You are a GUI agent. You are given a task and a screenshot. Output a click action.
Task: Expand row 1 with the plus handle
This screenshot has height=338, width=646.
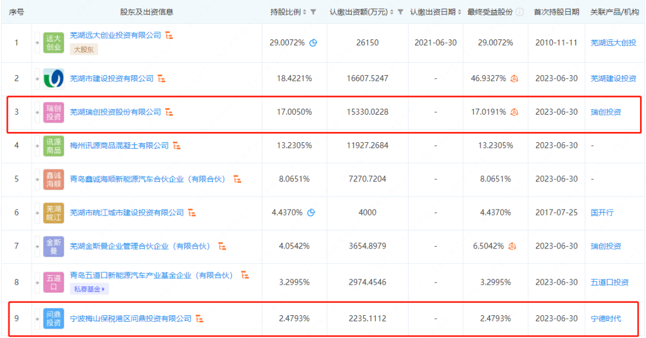pyautogui.click(x=37, y=43)
